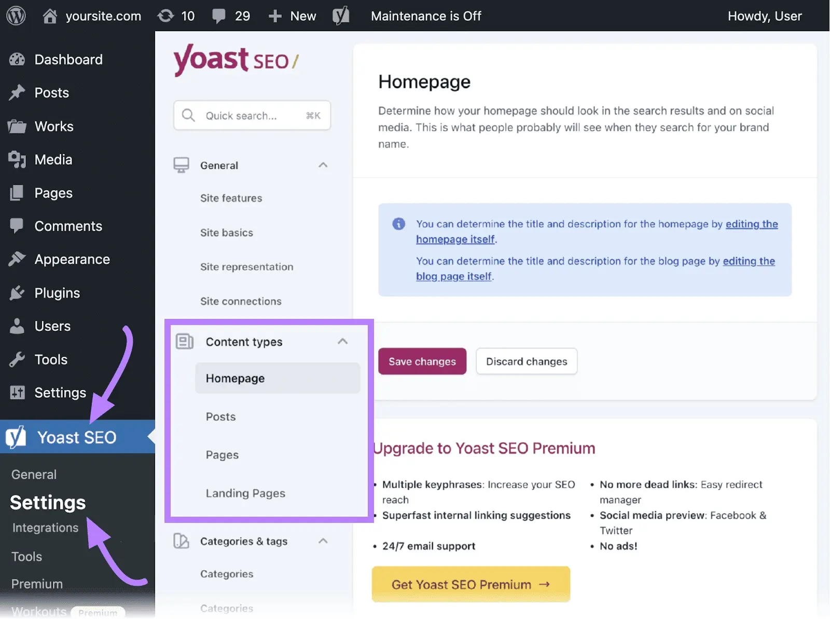The height and width of the screenshot is (619, 830).
Task: Click the Save changes button
Action: coord(422,361)
